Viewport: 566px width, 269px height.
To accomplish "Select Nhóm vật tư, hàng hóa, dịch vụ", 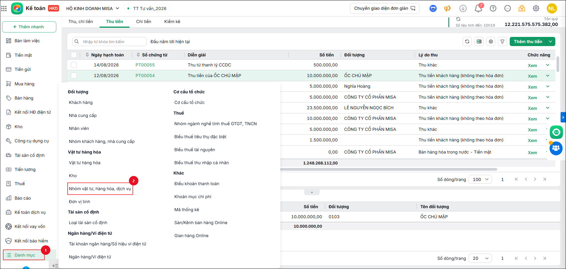I will pyautogui.click(x=100, y=189).
